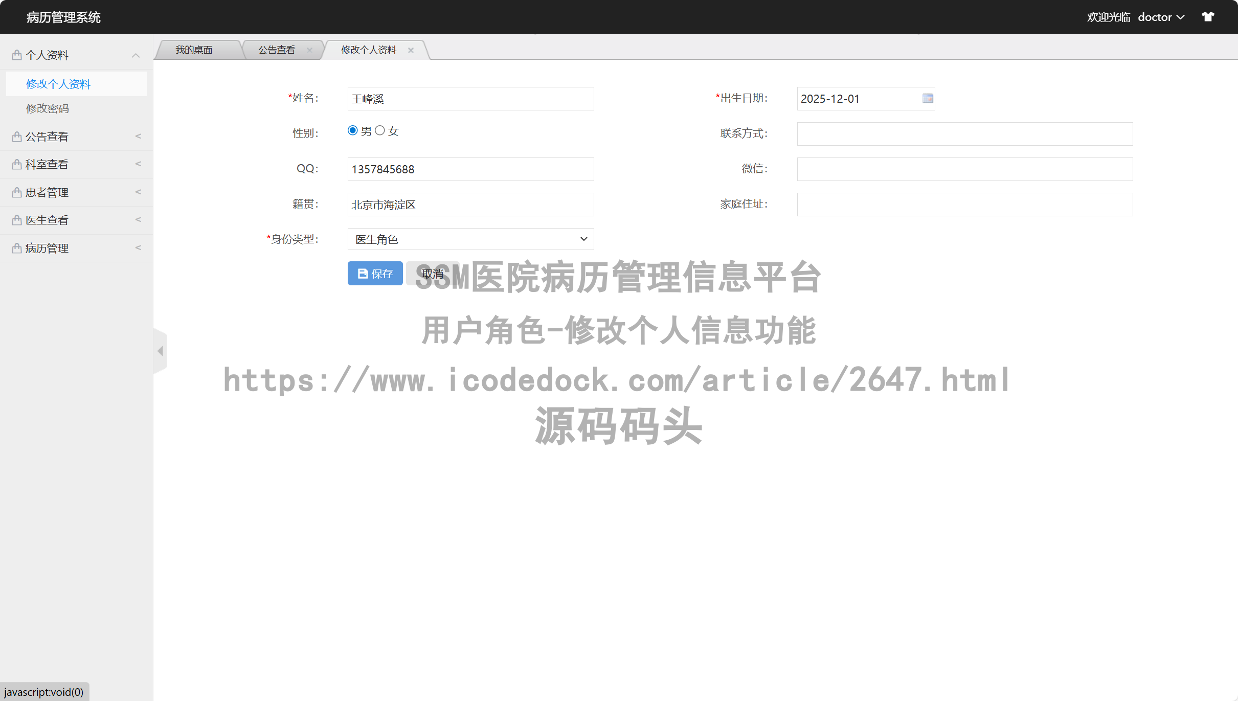The image size is (1238, 701).
Task: Switch to the 我的桌面 tab
Action: (x=194, y=49)
